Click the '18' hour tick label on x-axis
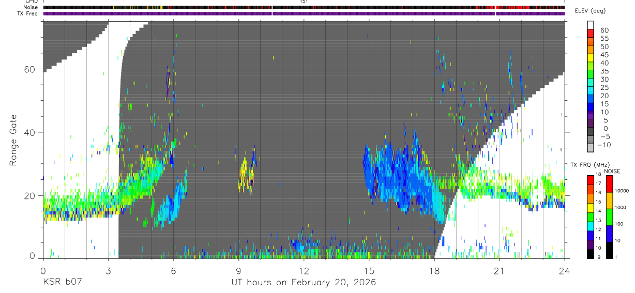Screen dimensions: 635x293 pos(434,271)
